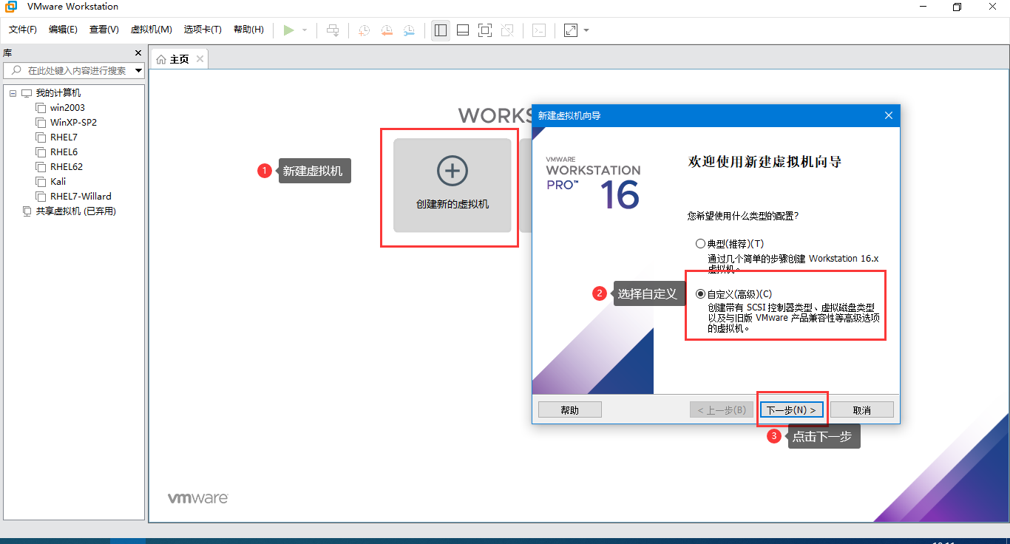Click the green power-on play icon
This screenshot has width=1010, height=544.
289,30
